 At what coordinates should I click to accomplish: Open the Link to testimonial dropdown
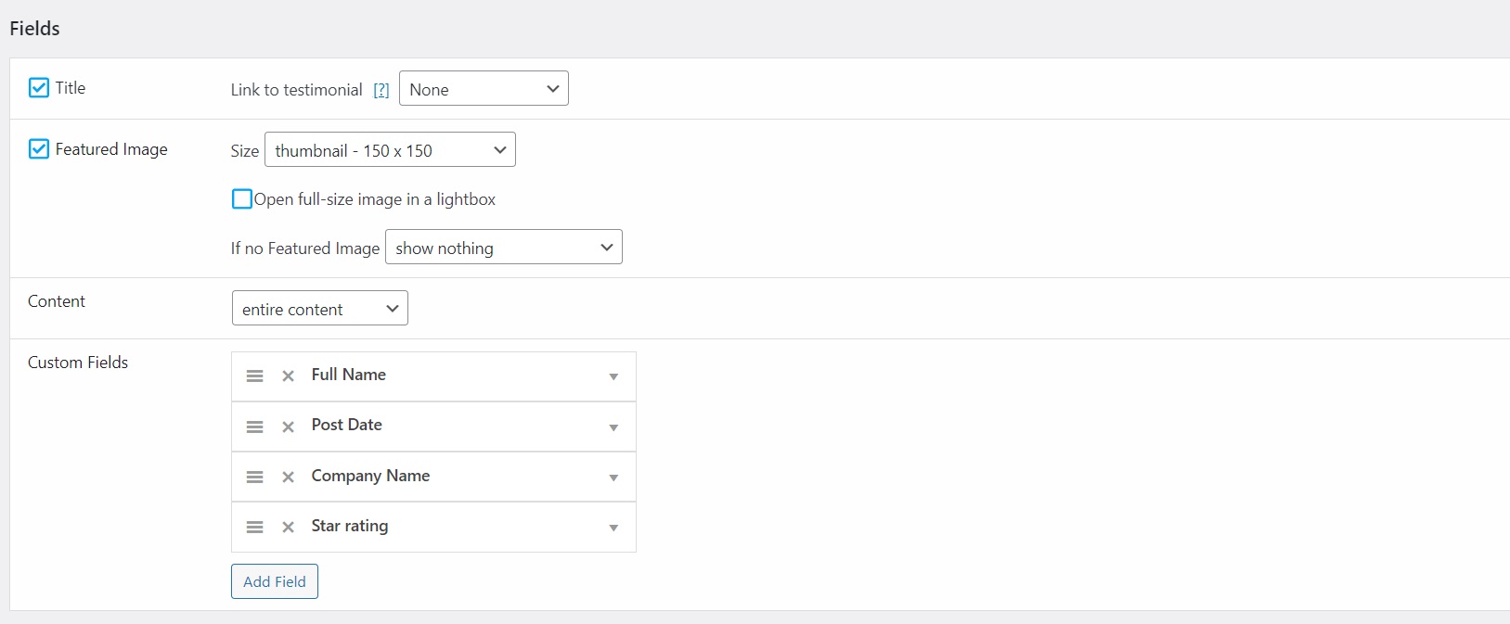click(x=484, y=89)
